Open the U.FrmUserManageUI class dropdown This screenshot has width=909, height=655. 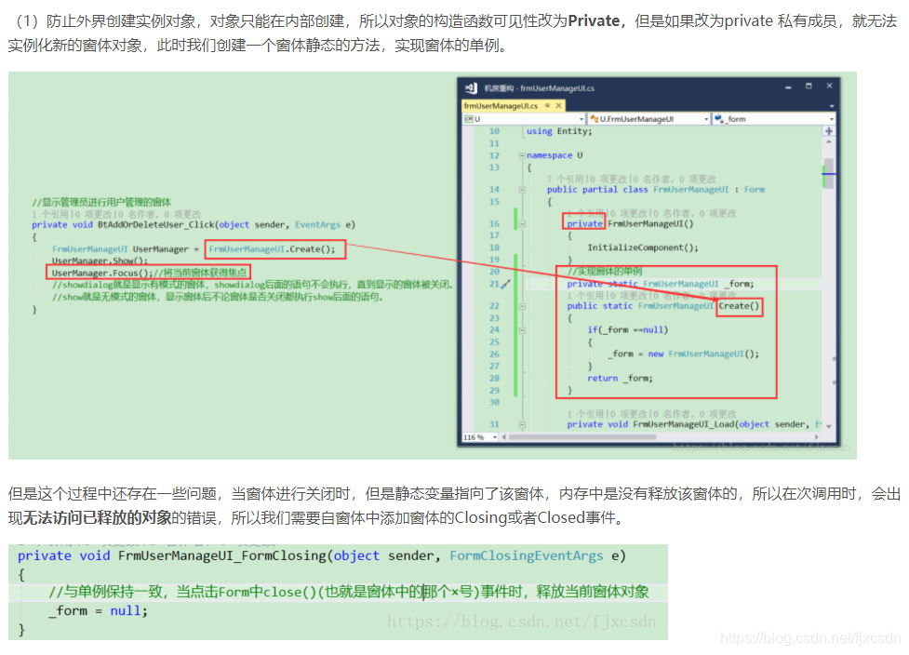[x=648, y=119]
